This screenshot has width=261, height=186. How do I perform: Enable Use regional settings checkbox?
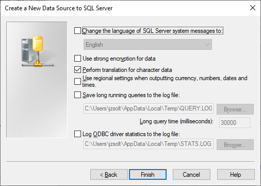[77, 81]
